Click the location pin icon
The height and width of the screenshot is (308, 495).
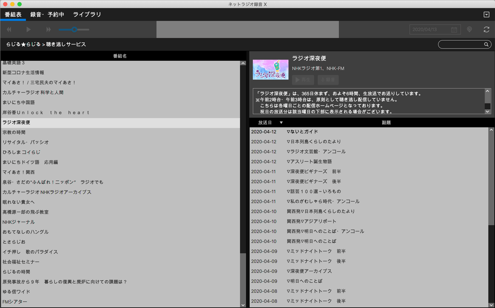pyautogui.click(x=469, y=30)
